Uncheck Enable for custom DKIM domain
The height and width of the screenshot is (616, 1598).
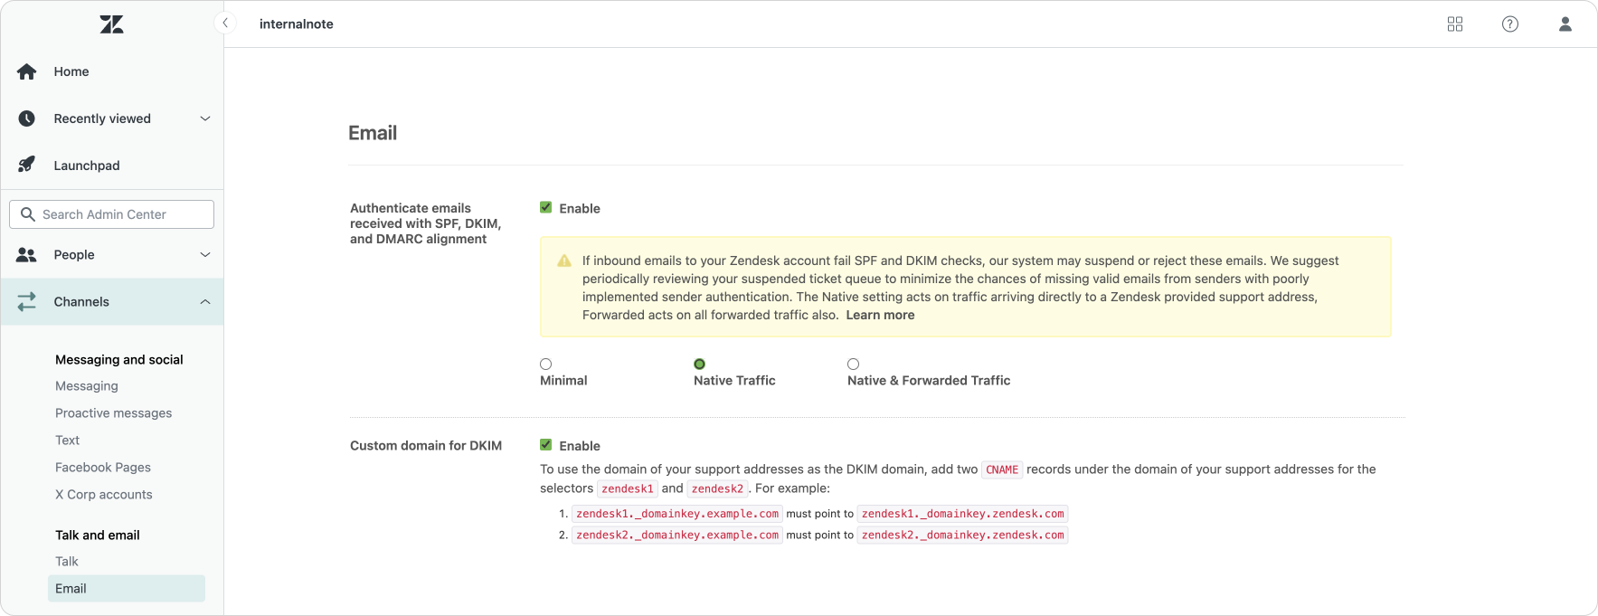tap(545, 445)
